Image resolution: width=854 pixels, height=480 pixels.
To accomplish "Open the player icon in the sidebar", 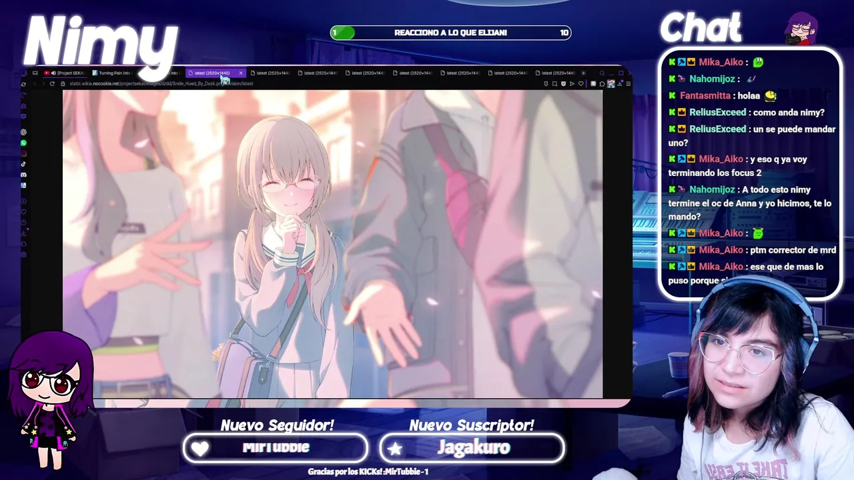I will 23,201.
